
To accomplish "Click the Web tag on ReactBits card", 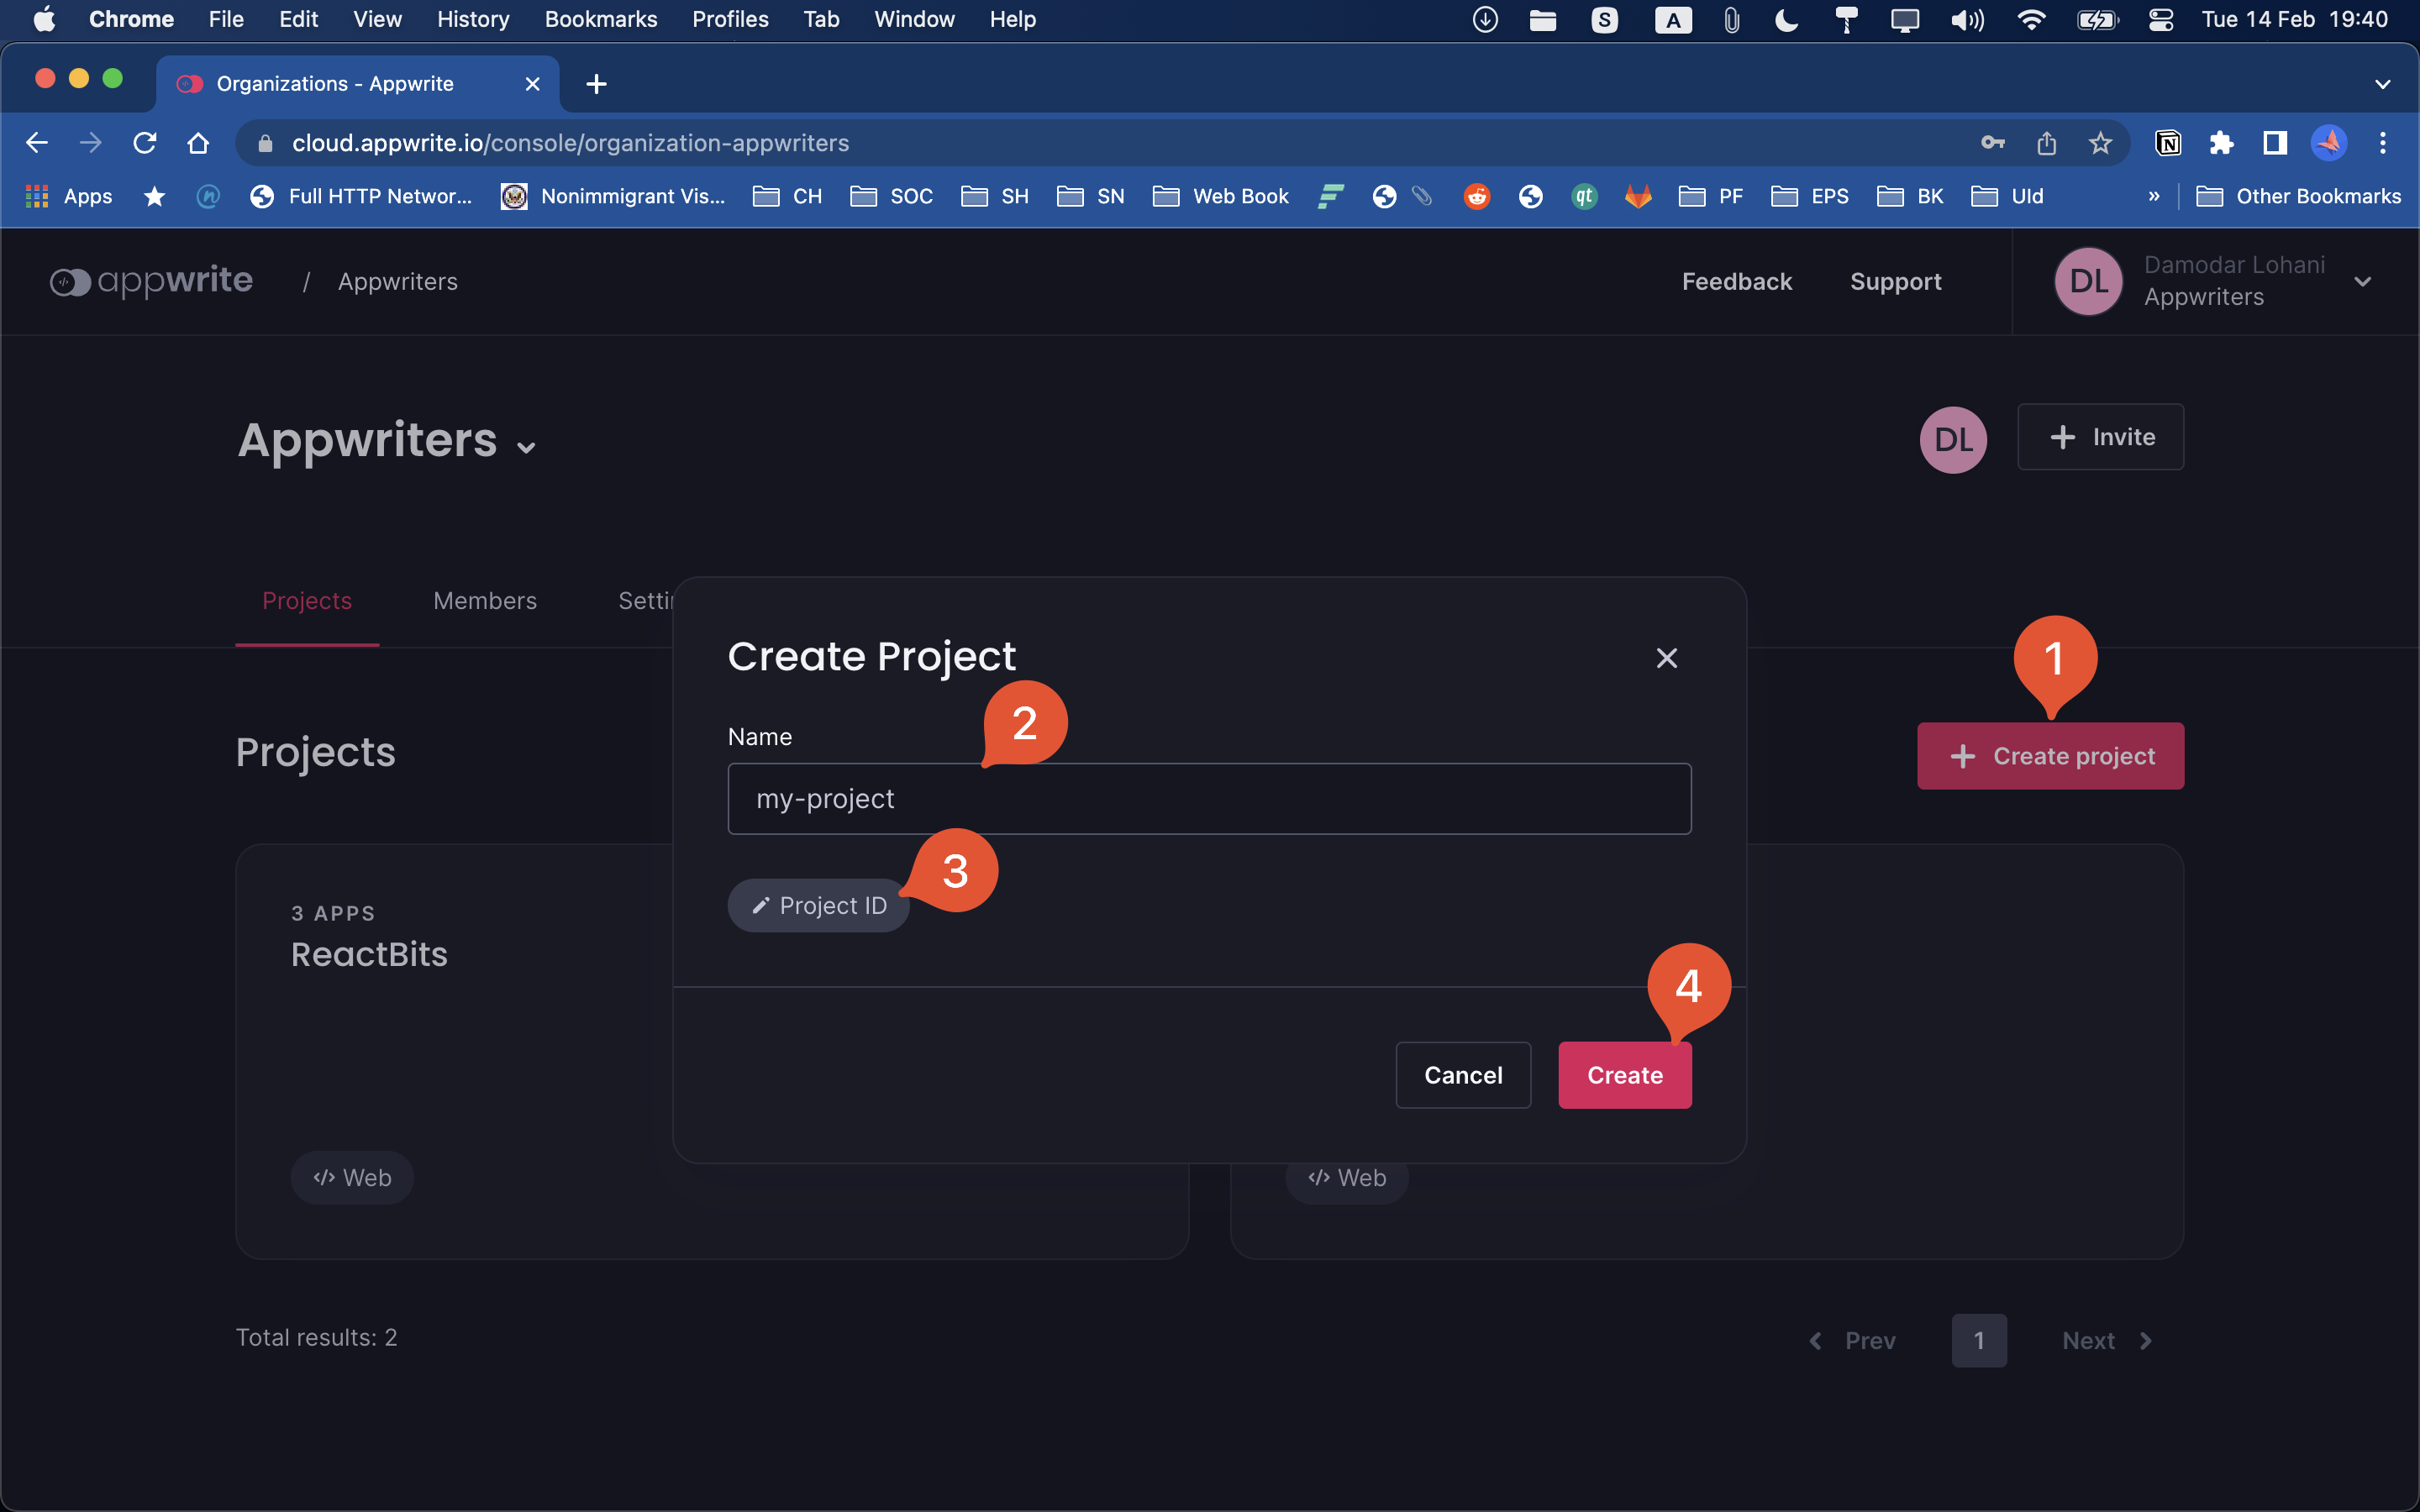I will tap(352, 1178).
